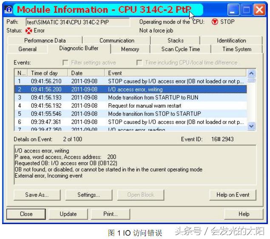The width and height of the screenshot is (270, 239).
Task: Click the N... column header
Action: [x=21, y=73]
